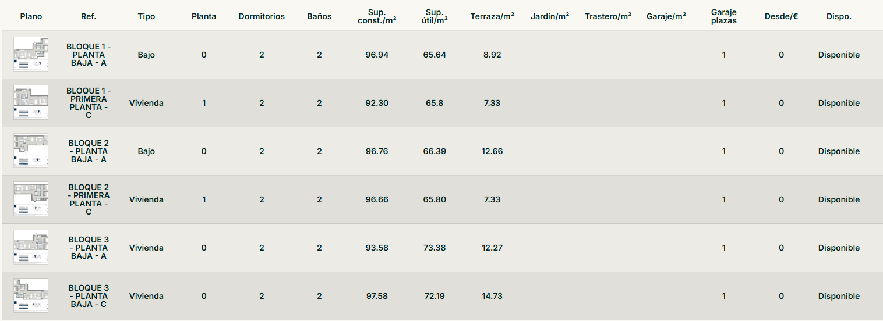Sort by the Ref. column header
Screen dimensions: 883x321
coord(89,16)
